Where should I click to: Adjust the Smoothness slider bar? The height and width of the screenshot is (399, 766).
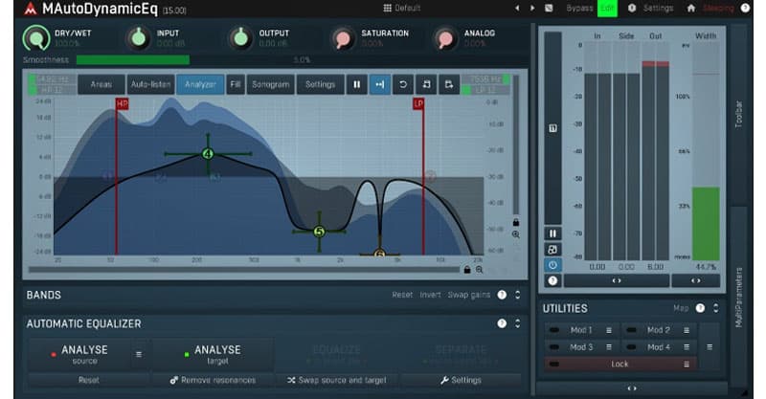coord(302,60)
